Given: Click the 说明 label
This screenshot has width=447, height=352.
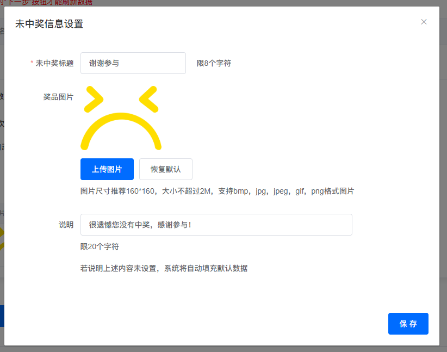Looking at the screenshot, I should coord(66,225).
